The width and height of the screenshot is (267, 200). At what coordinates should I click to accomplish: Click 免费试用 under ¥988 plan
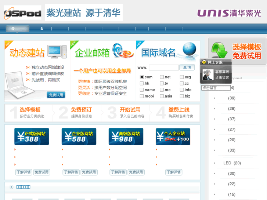coord(136,172)
